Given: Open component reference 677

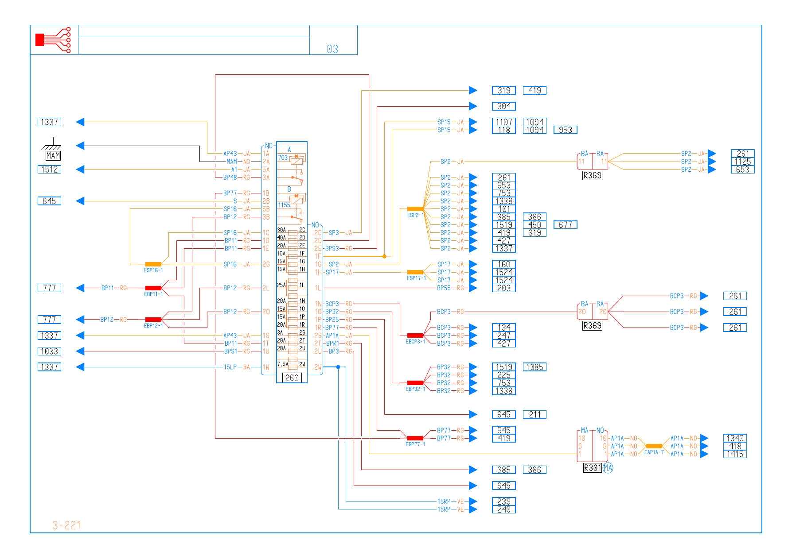Looking at the screenshot, I should click(x=565, y=225).
